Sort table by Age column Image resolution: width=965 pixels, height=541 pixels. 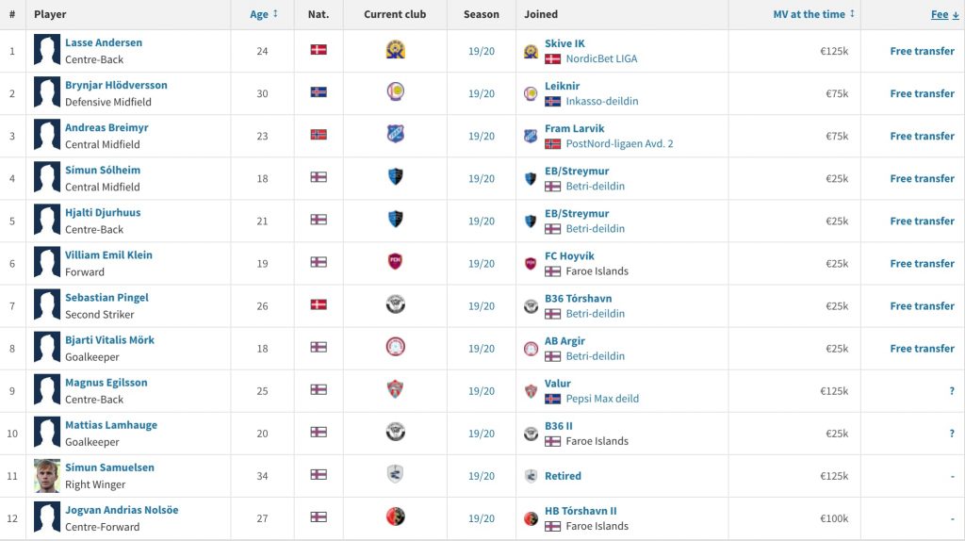pos(264,14)
